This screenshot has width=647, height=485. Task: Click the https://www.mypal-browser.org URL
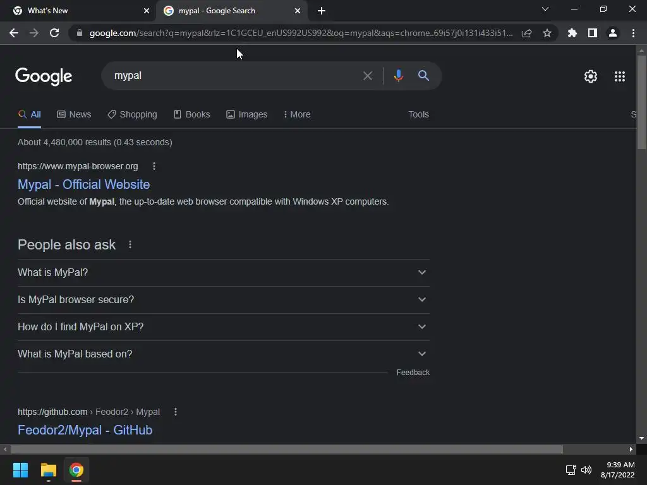[x=78, y=166]
